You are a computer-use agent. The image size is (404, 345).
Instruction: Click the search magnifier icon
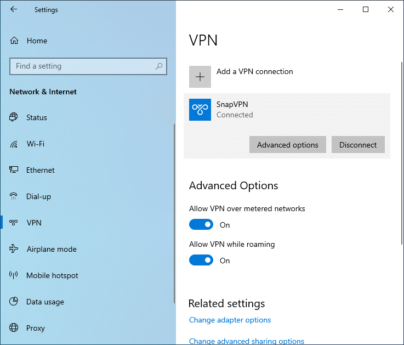(x=159, y=66)
